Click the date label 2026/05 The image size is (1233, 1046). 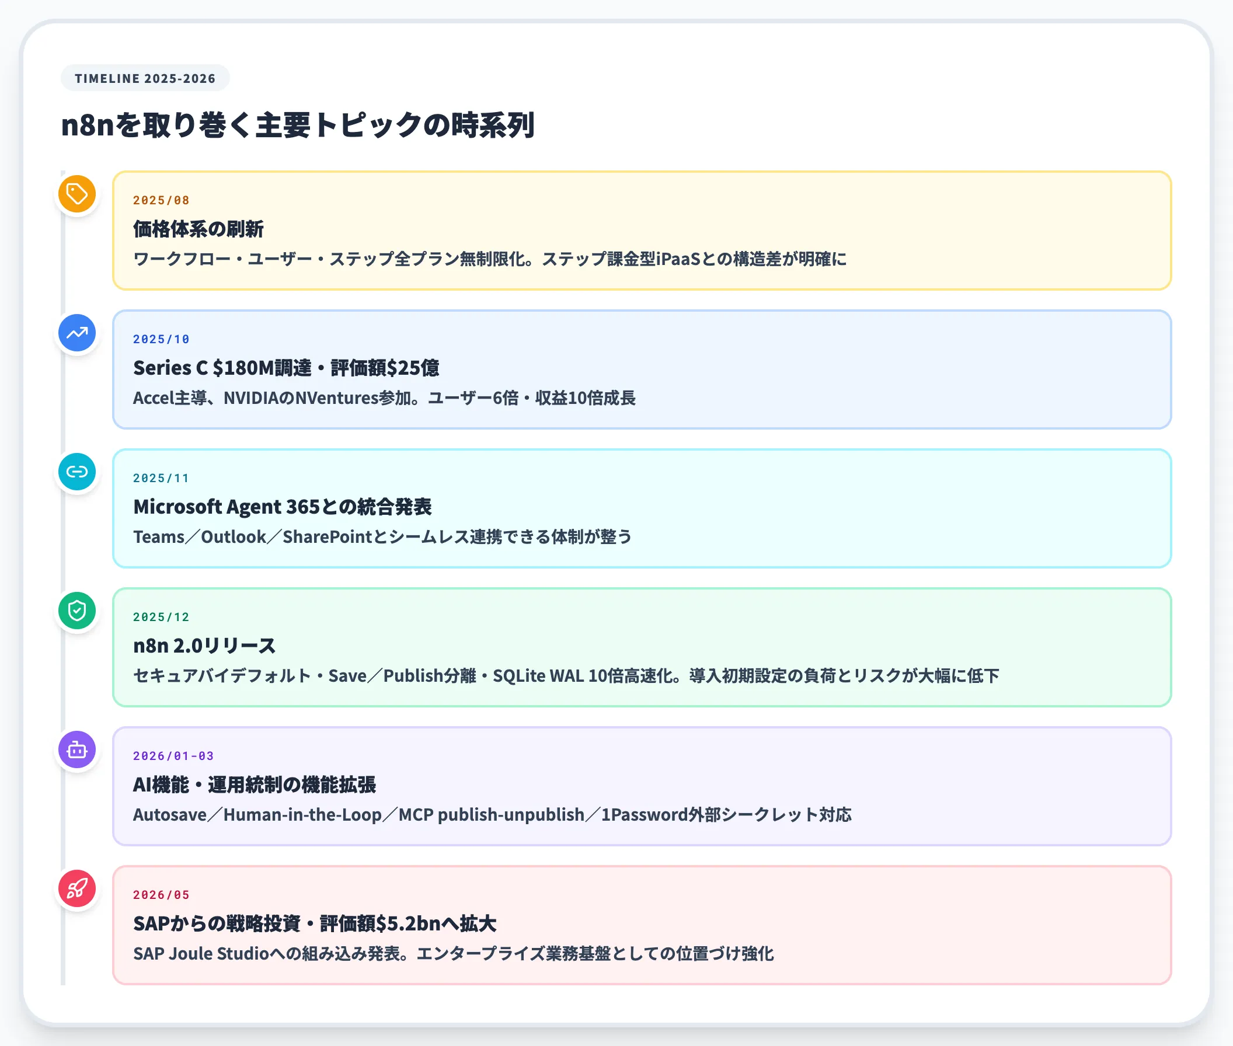[x=161, y=895]
